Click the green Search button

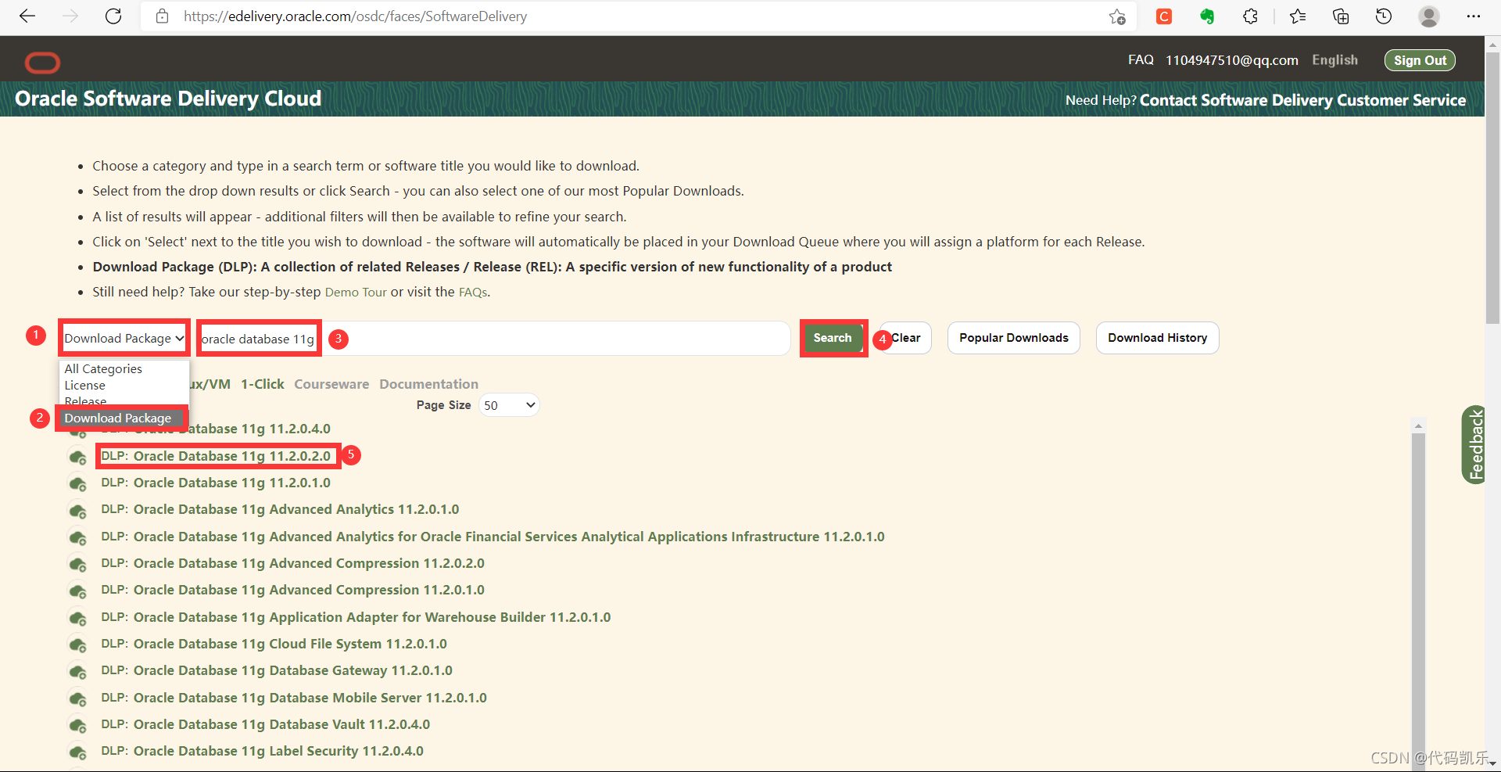(x=833, y=338)
